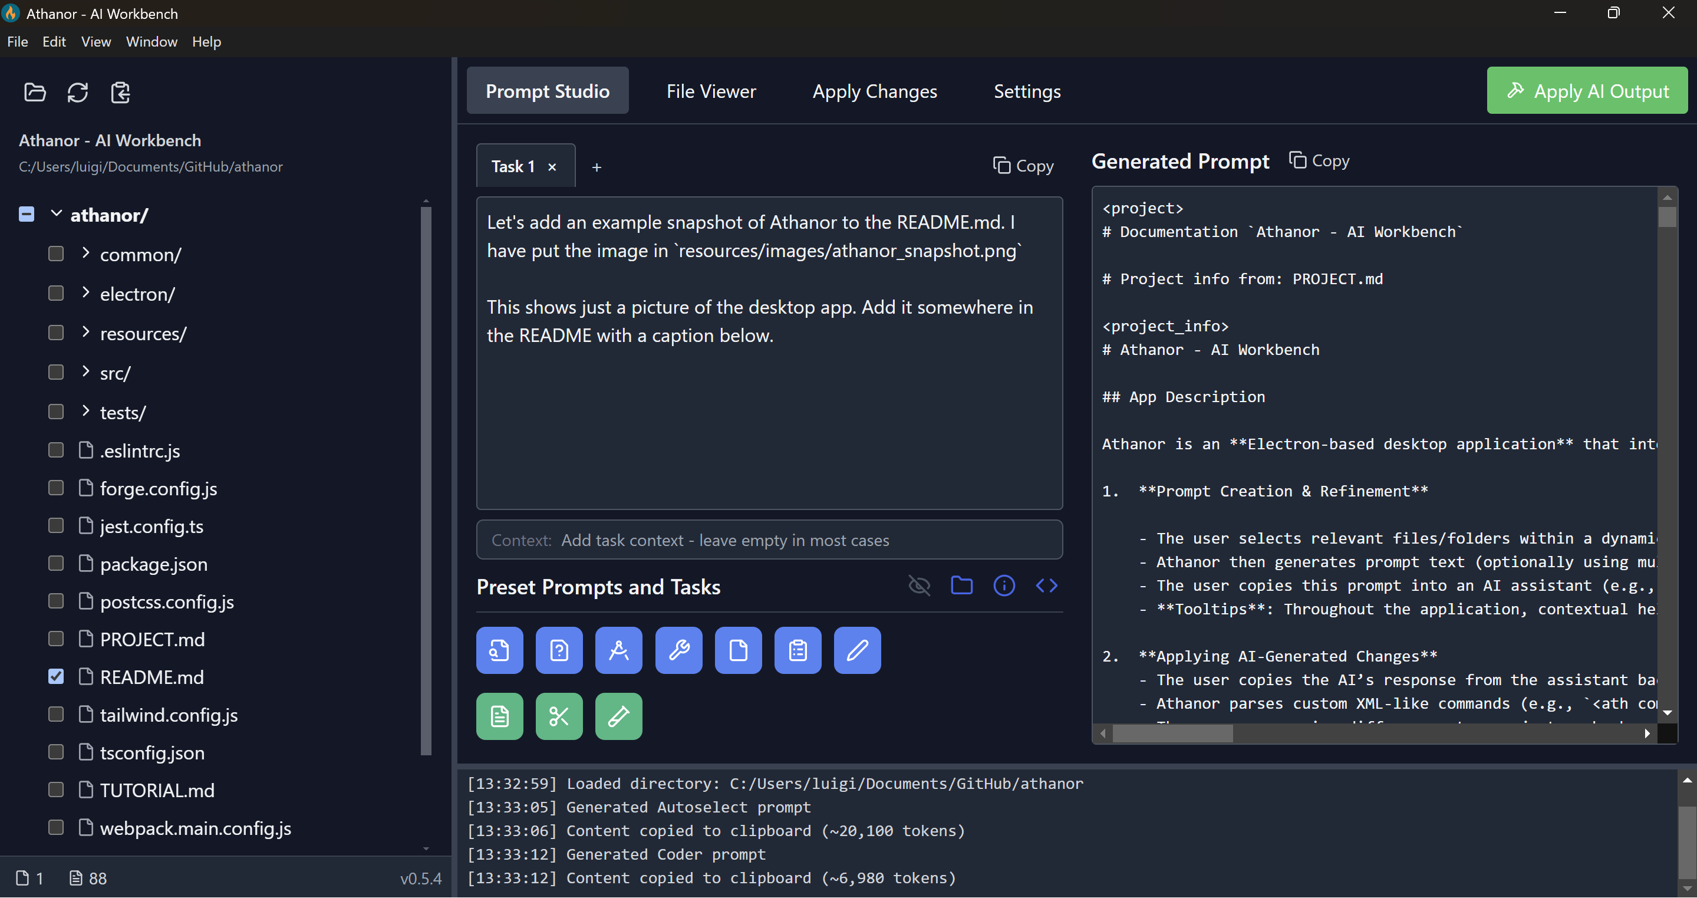Toggle the crossed-out eye icon in Preset Prompts
1697x898 pixels.
tap(919, 585)
